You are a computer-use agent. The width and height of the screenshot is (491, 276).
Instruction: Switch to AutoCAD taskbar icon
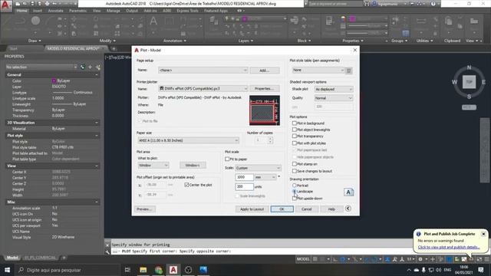[173, 270]
